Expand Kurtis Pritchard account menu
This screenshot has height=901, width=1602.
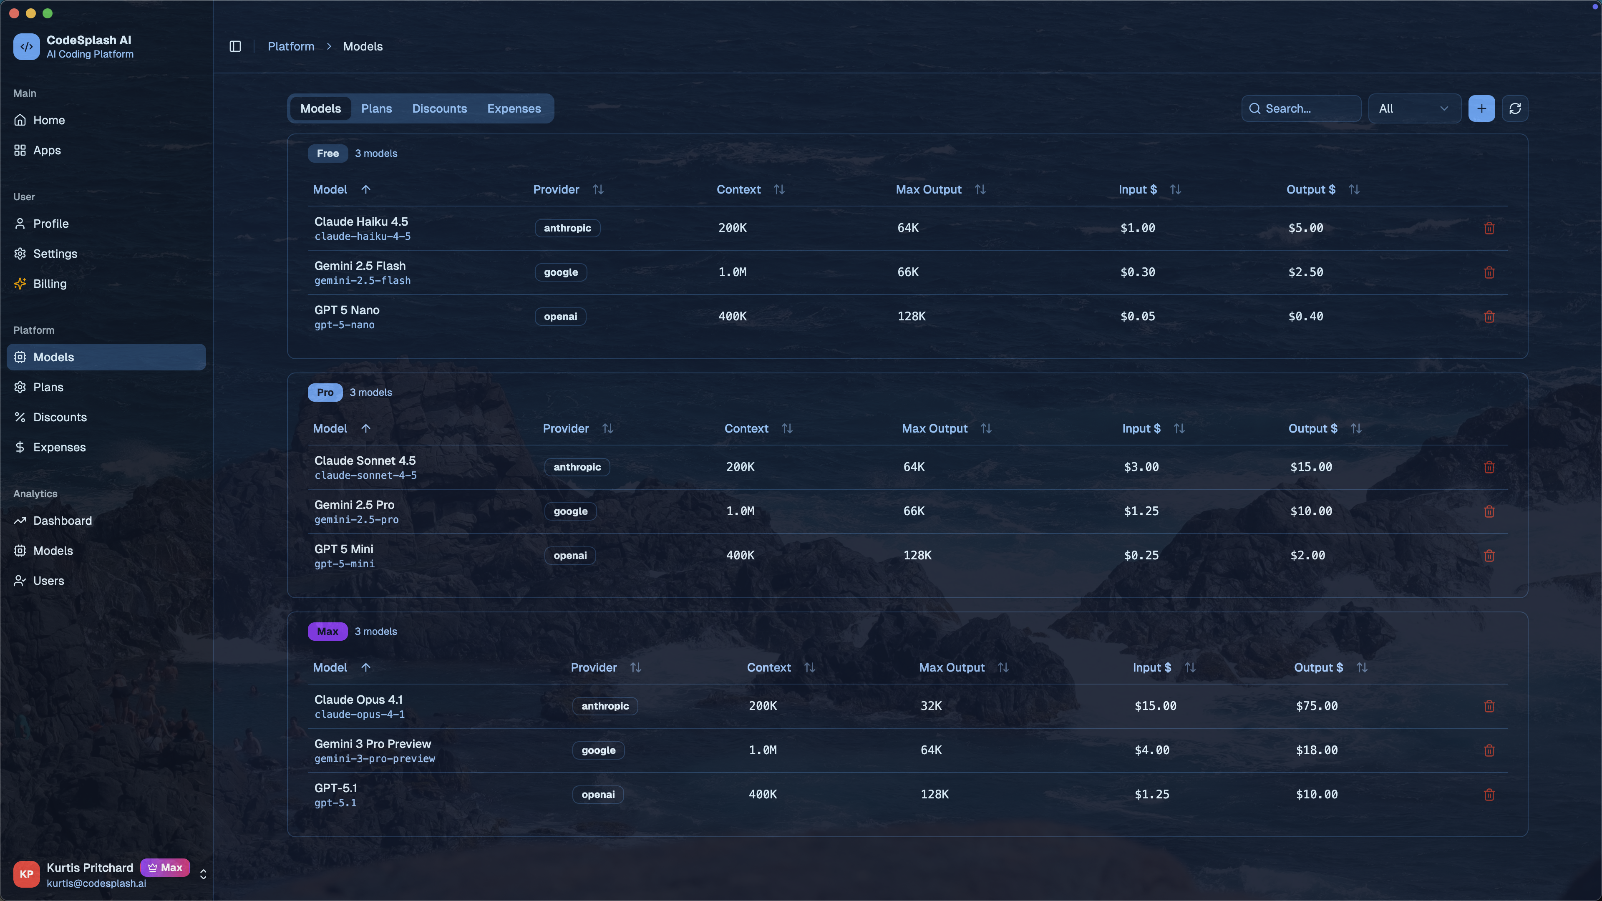pos(203,874)
